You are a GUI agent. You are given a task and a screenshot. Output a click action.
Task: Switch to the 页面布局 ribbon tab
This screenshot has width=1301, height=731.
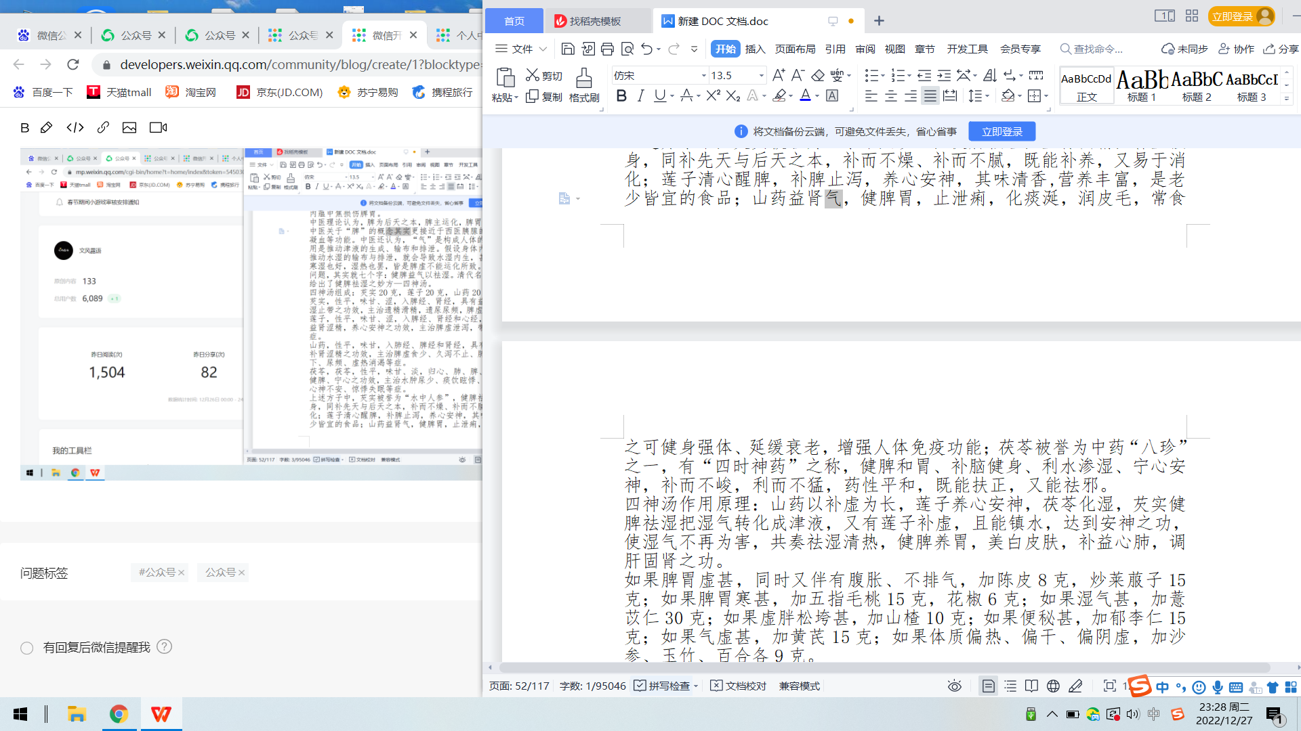coord(795,49)
